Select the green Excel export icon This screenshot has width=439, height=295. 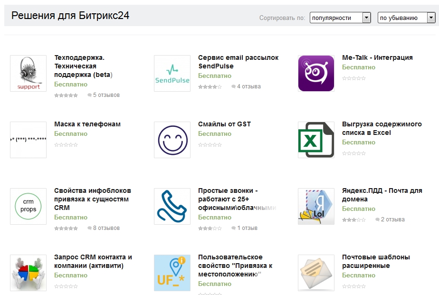tap(316, 140)
